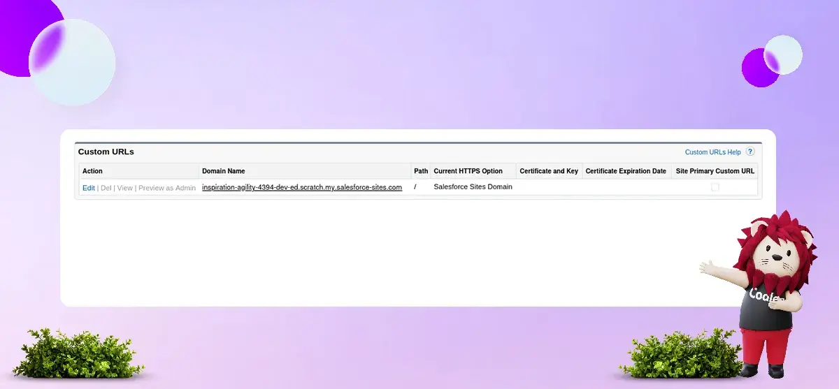Click the Salesforce Sites Domain cell
Image resolution: width=839 pixels, height=389 pixels.
coord(473,187)
